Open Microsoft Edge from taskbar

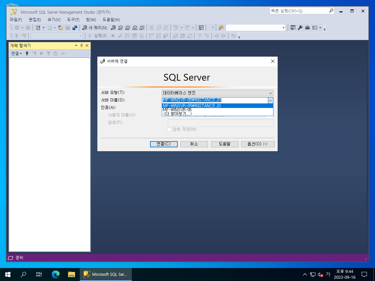pos(55,274)
